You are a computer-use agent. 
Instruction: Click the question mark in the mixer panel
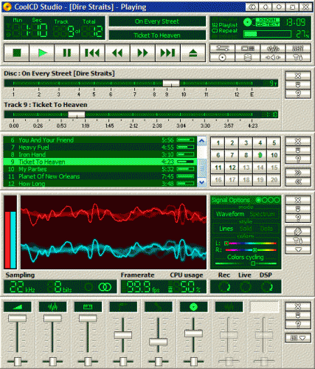tap(298, 324)
